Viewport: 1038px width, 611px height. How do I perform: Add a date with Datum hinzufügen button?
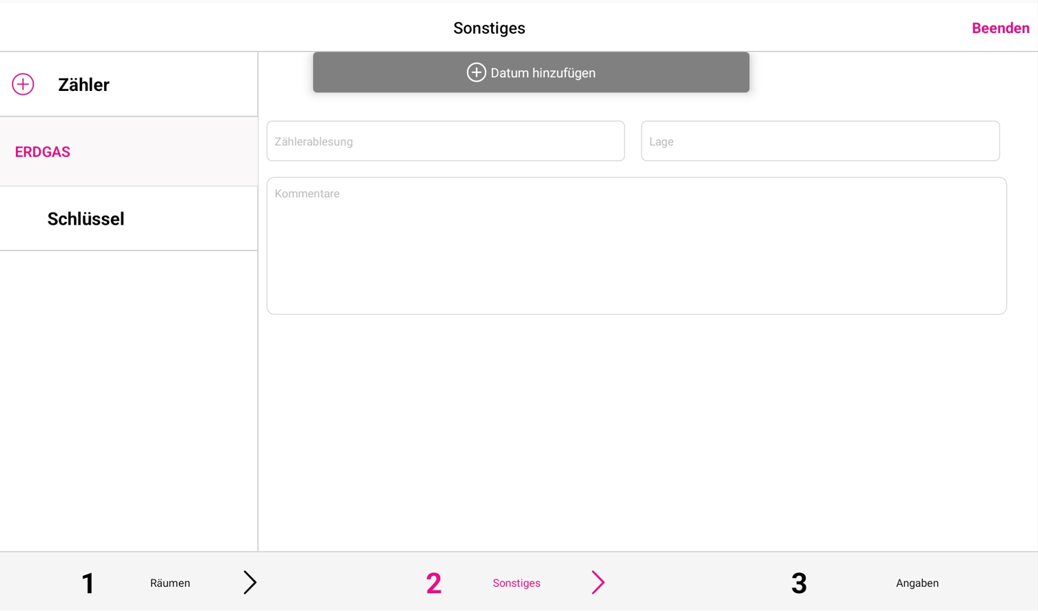coord(531,72)
